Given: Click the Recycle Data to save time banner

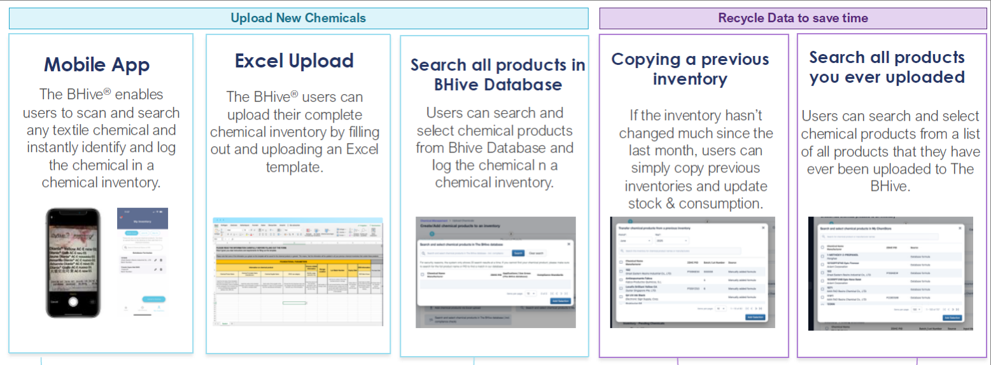Looking at the screenshot, I should pos(793,18).
